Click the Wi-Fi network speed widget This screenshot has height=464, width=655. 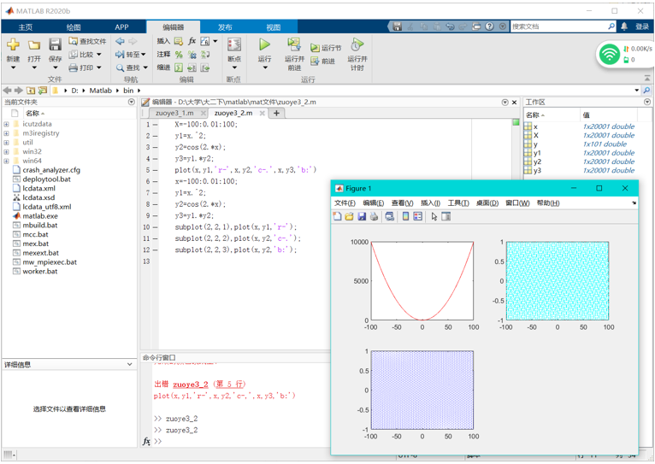point(625,54)
